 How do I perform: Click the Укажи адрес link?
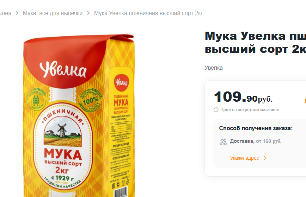[x=244, y=158]
